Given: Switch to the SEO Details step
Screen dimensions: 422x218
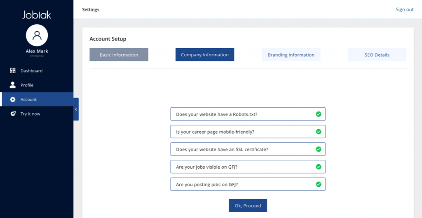Looking at the screenshot, I should 377,55.
